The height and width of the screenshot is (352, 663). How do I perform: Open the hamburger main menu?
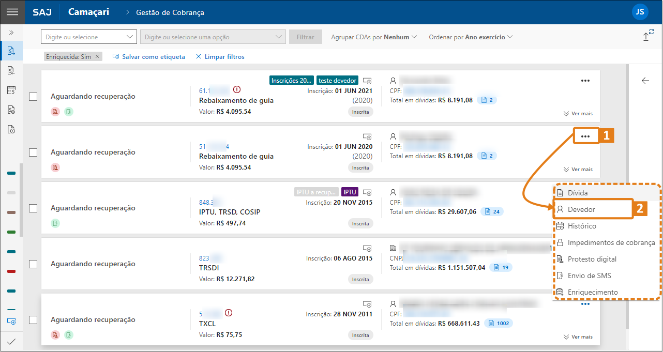pyautogui.click(x=12, y=12)
